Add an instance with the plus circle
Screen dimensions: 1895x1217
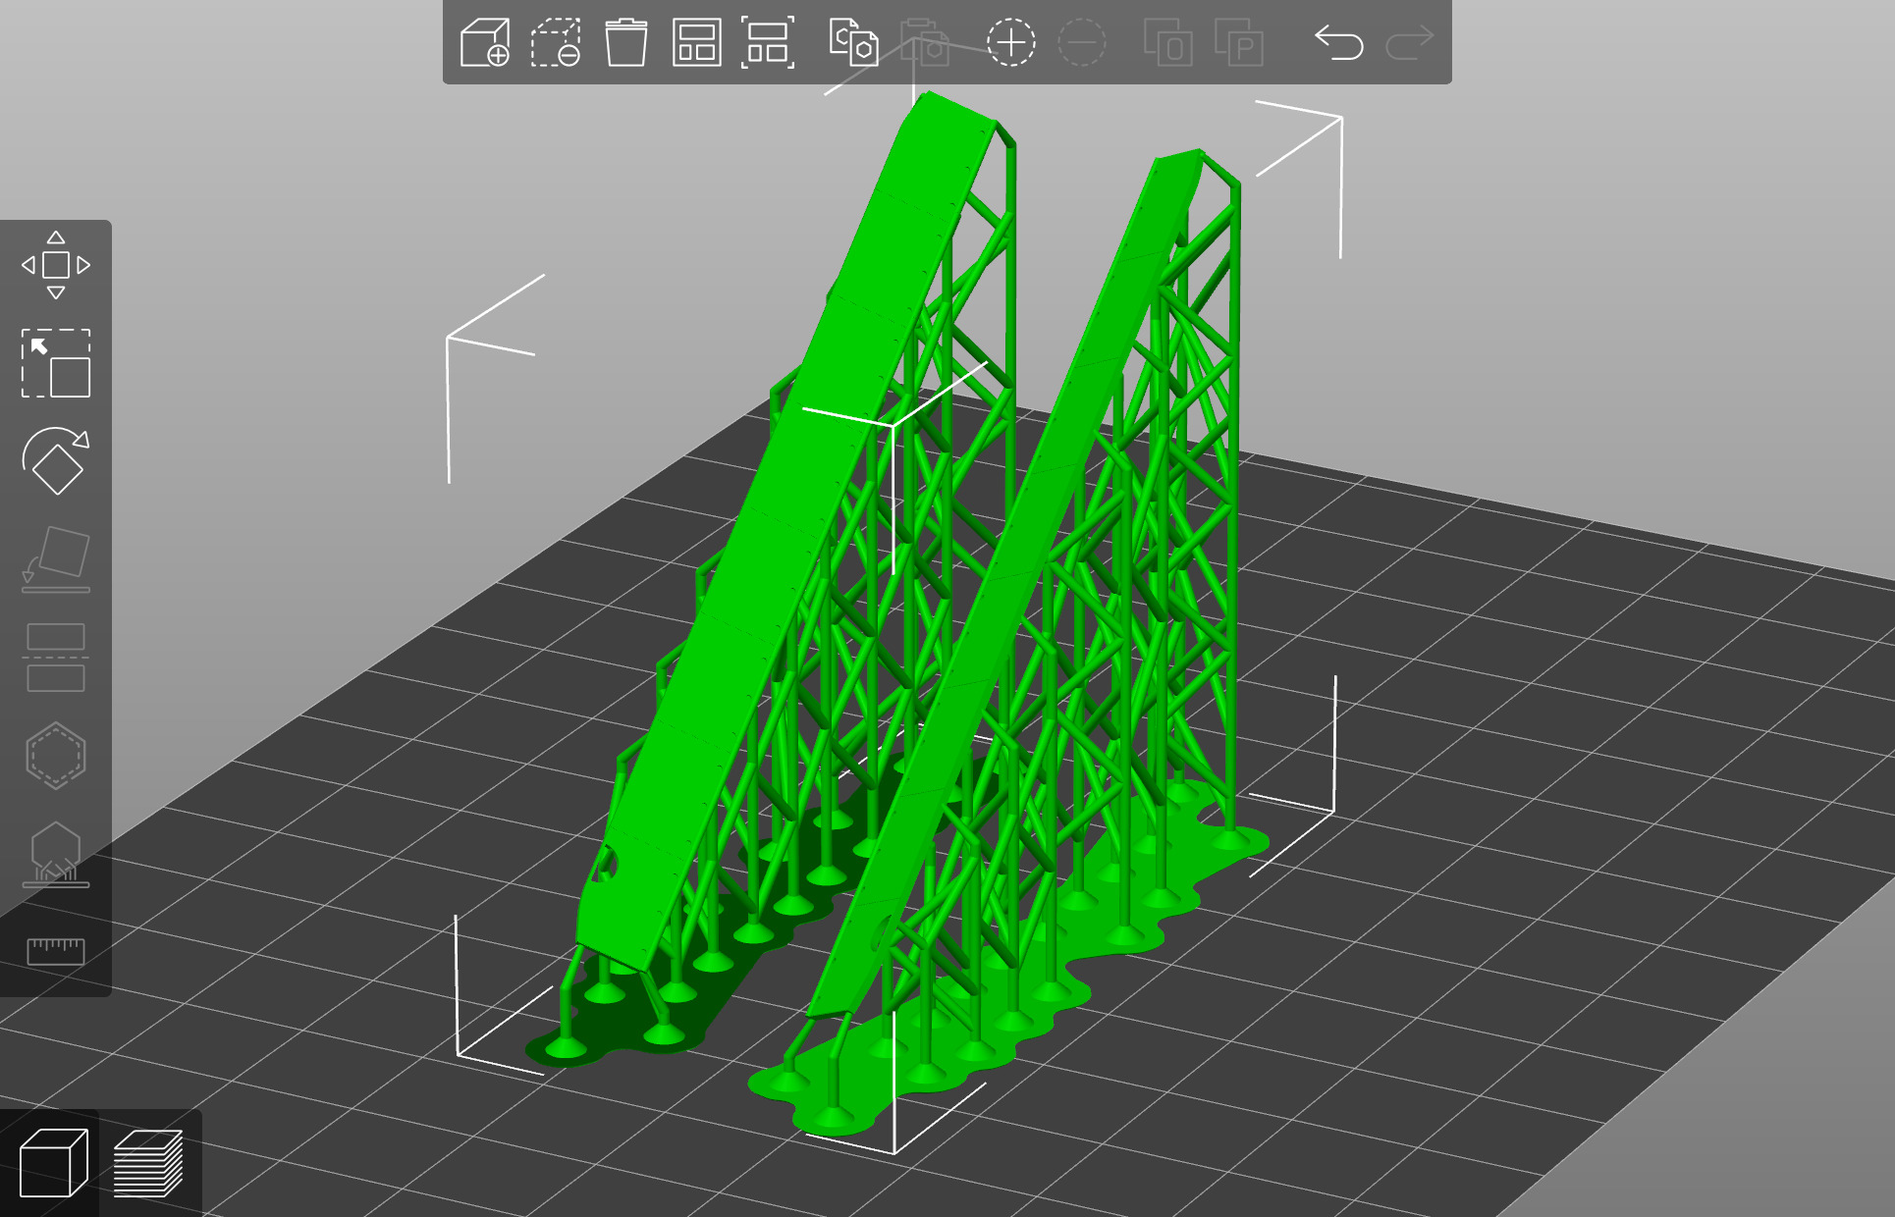1011,42
